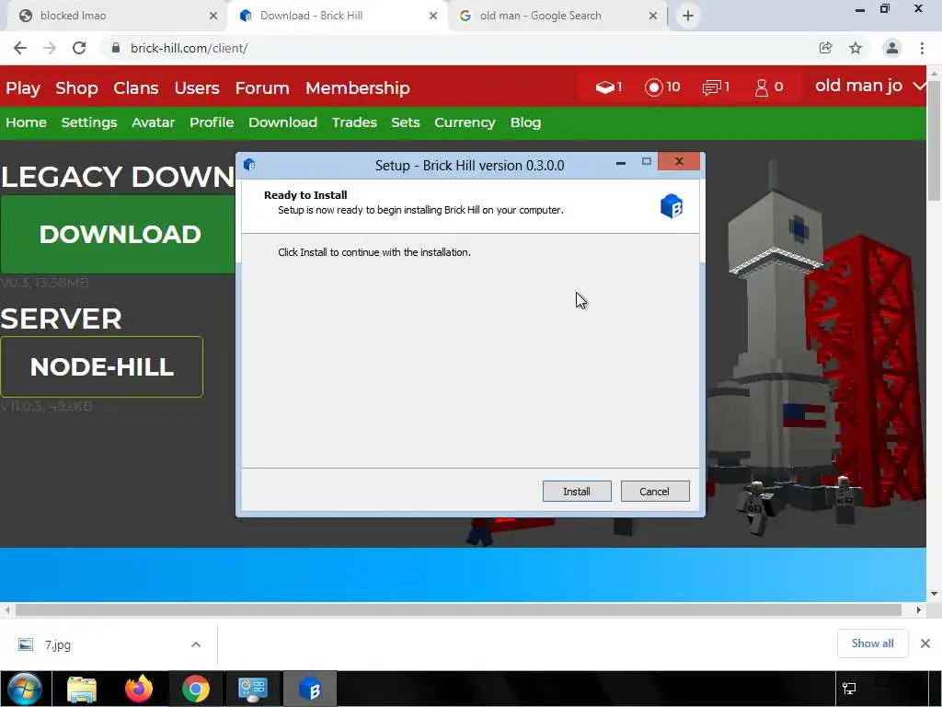
Task: Open Settings in the green subnav
Action: point(89,122)
